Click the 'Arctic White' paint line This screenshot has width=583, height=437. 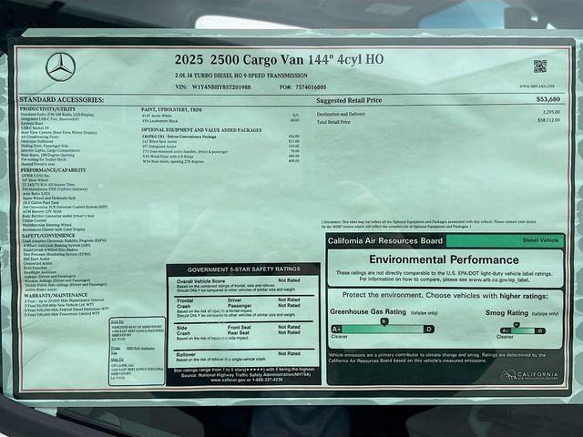click(157, 116)
